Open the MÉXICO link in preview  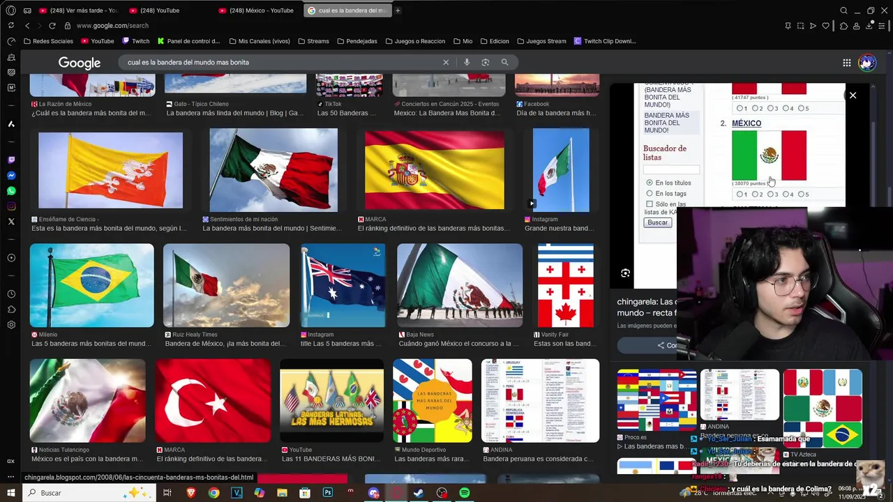click(x=746, y=123)
